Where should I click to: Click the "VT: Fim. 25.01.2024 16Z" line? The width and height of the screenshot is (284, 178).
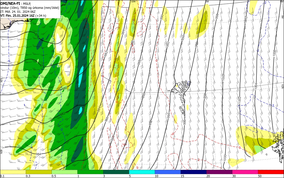(x=17, y=16)
